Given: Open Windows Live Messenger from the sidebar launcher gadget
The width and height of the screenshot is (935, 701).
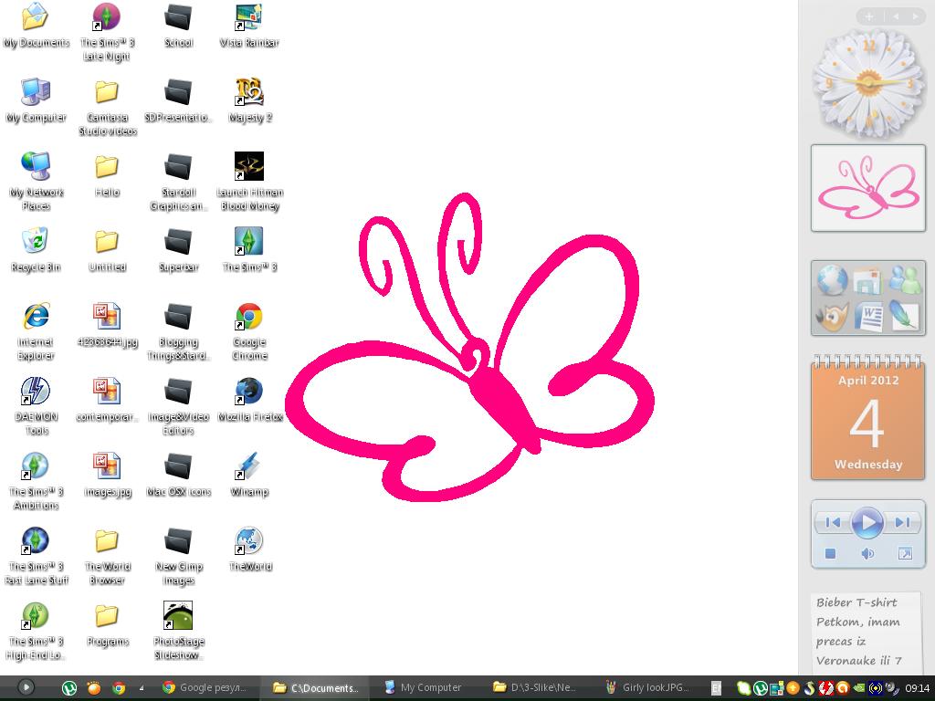Looking at the screenshot, I should tap(903, 279).
